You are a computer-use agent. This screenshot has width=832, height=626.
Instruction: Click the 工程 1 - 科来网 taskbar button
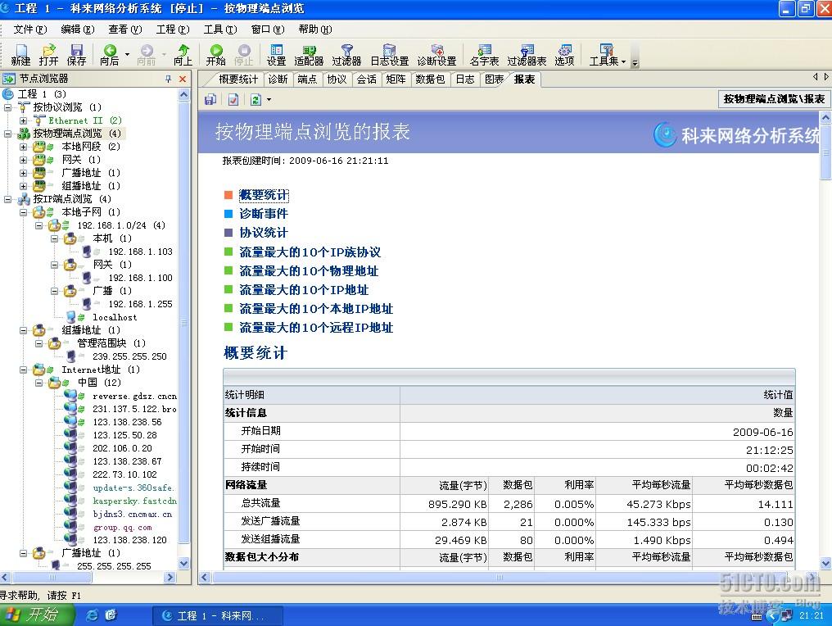[218, 615]
